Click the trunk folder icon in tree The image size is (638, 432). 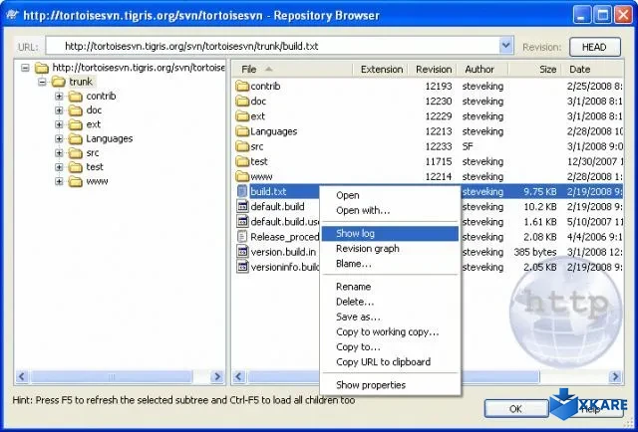[x=59, y=82]
